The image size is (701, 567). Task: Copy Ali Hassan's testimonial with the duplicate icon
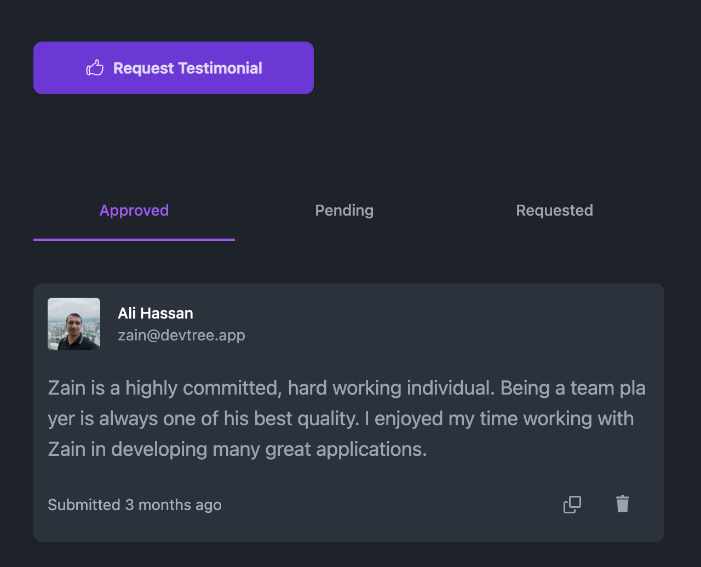tap(572, 504)
